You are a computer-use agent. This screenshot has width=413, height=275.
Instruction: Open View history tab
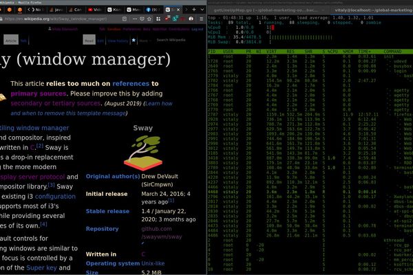(x=118, y=41)
